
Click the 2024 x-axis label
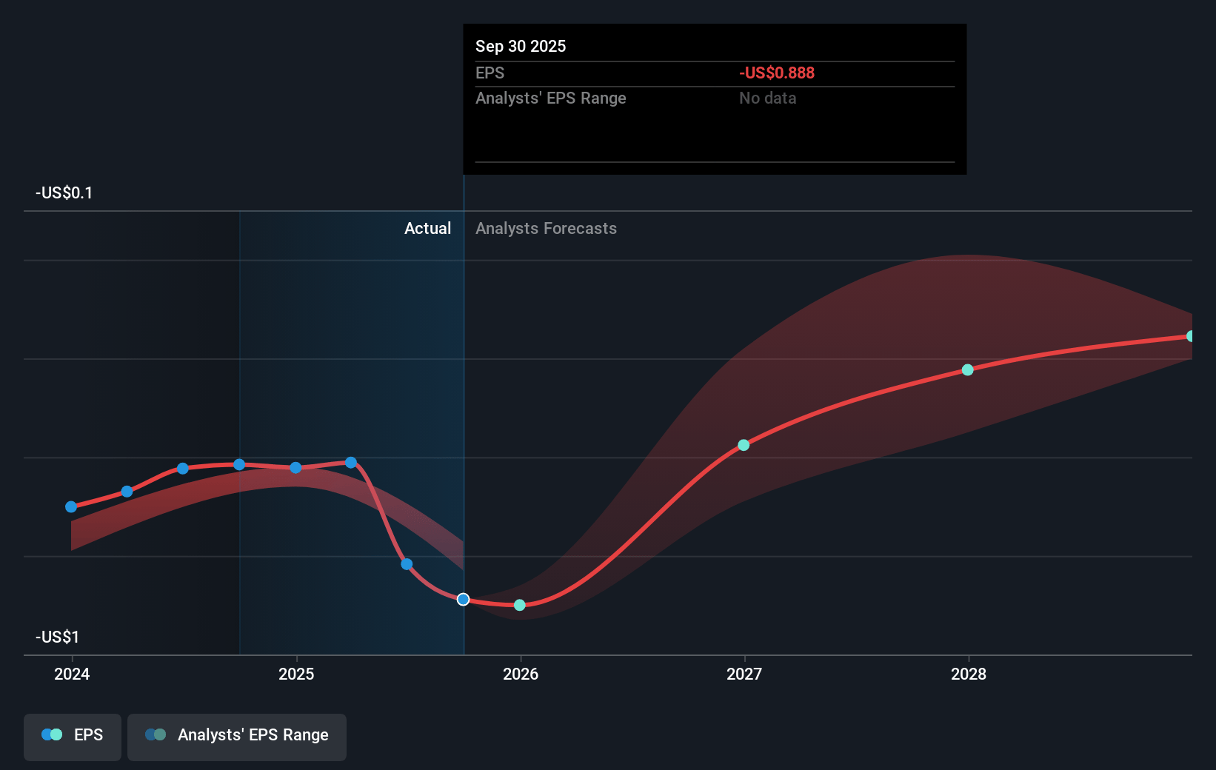[72, 674]
